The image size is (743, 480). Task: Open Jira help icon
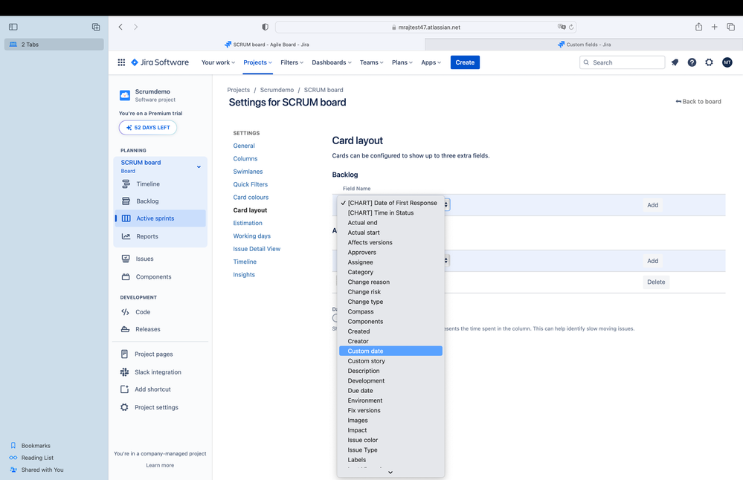[x=692, y=62]
